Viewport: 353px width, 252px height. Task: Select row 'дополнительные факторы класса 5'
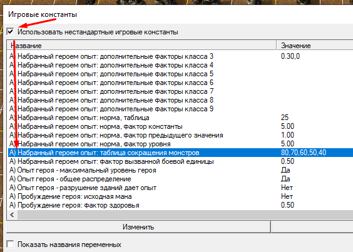point(180,74)
